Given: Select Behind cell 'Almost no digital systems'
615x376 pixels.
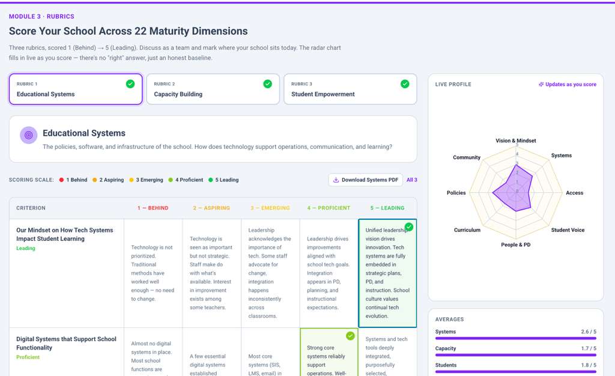Looking at the screenshot, I should click(x=153, y=352).
